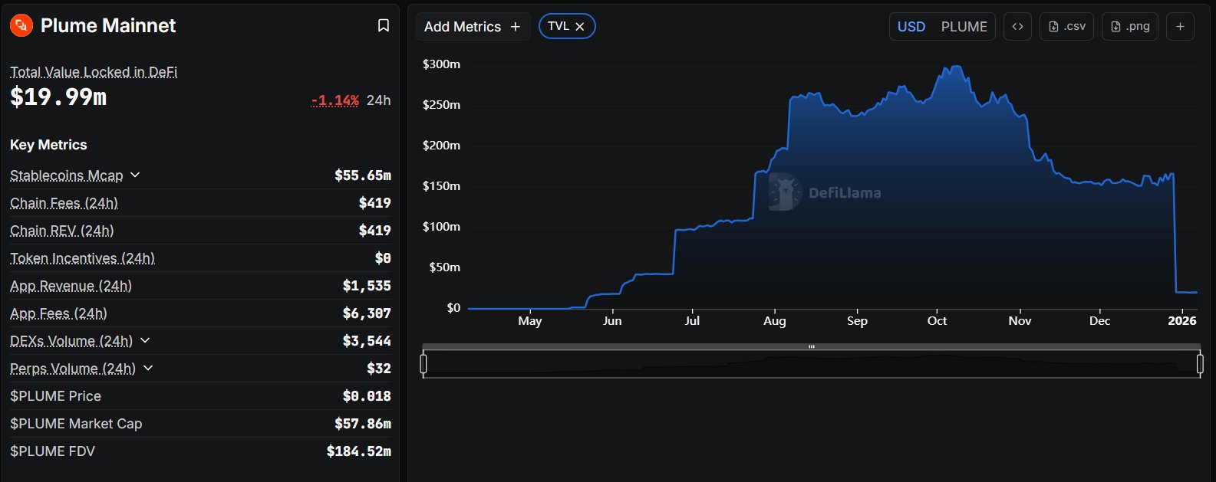Click the $300m y-axis label
The width and height of the screenshot is (1216, 482).
(x=441, y=64)
